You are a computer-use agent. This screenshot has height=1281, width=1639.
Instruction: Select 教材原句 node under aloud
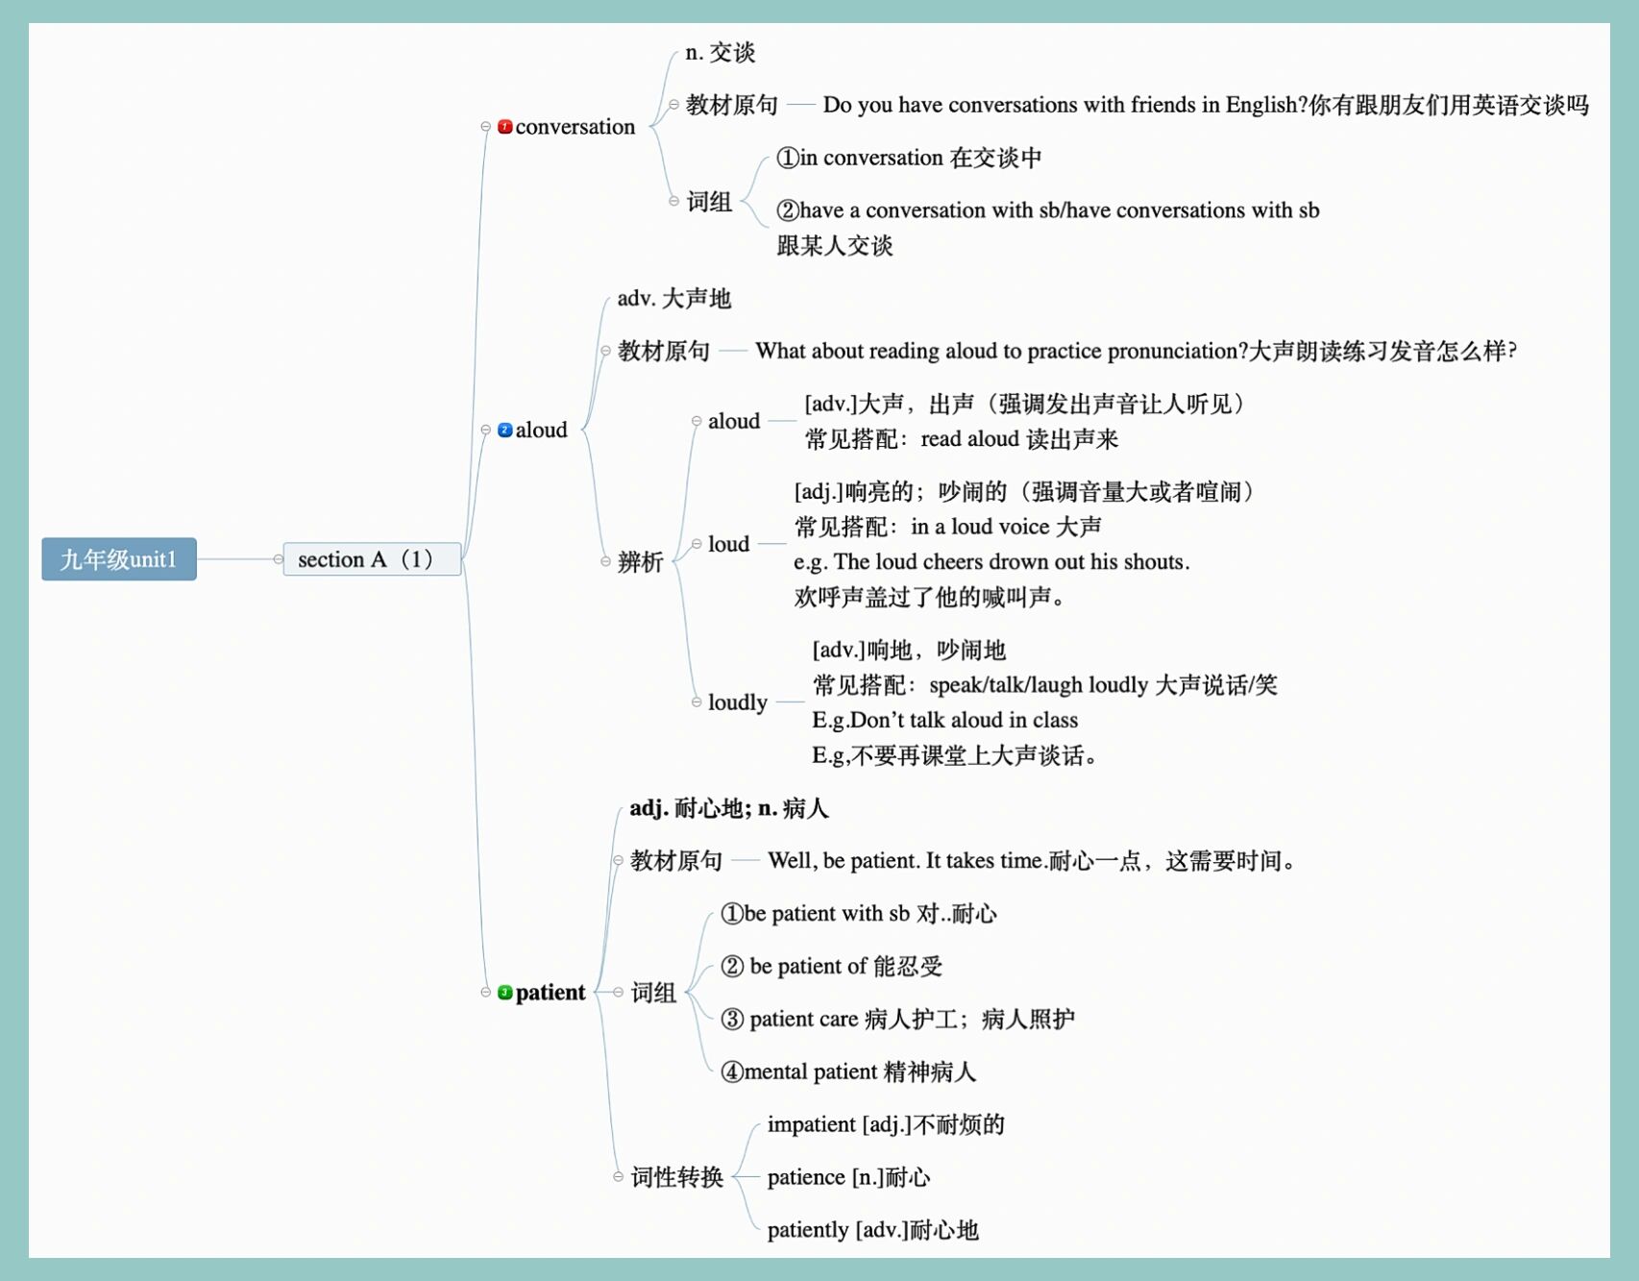(663, 351)
